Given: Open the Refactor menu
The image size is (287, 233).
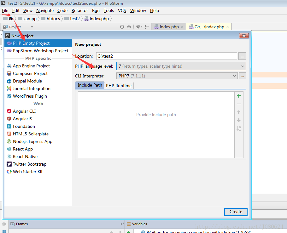Looking at the screenshot, I should (79, 11).
